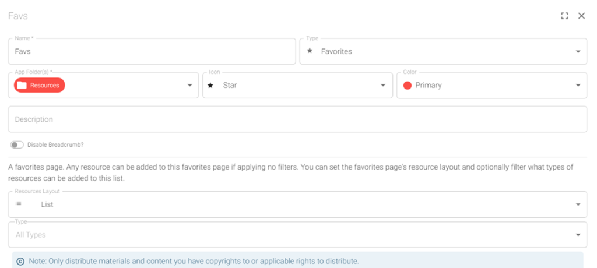597x268 pixels.
Task: Click the folder icon on Resources chip
Action: coord(22,85)
